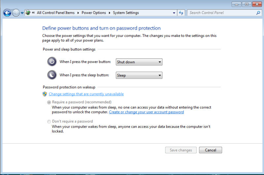This screenshot has width=264, height=175.
Task: Open the sleep button action dropdown
Action: coord(139,75)
